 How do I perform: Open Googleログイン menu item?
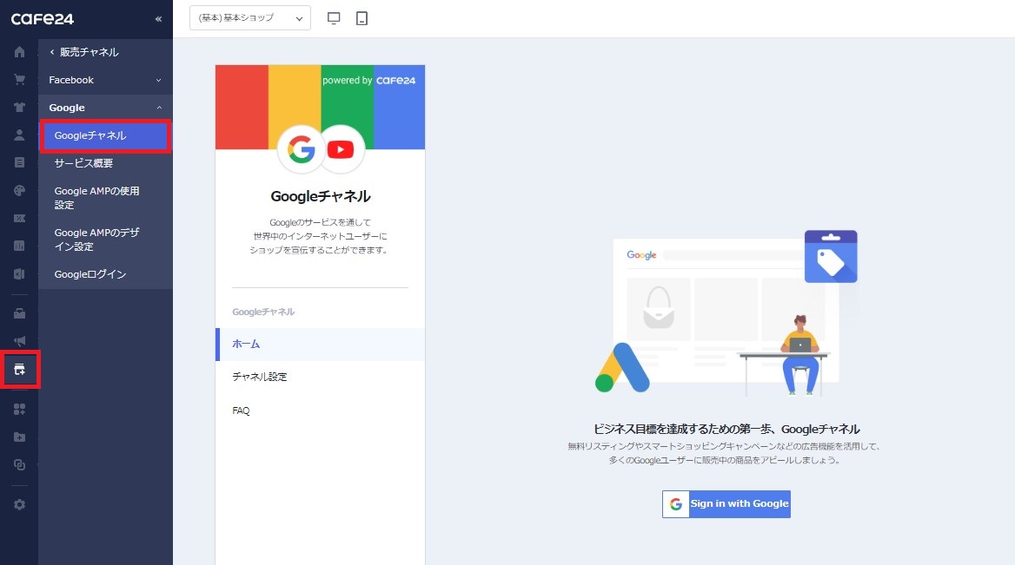pyautogui.click(x=90, y=274)
